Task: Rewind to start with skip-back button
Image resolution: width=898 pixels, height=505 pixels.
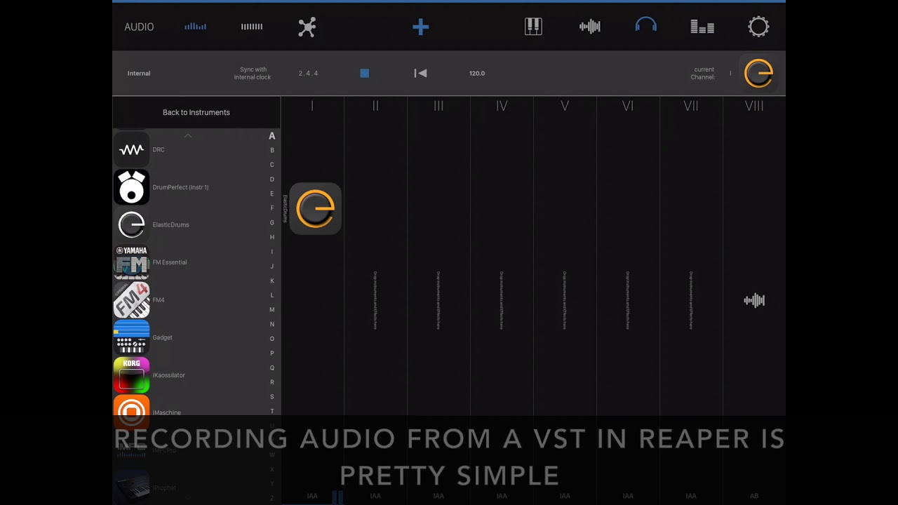Action: coord(420,73)
